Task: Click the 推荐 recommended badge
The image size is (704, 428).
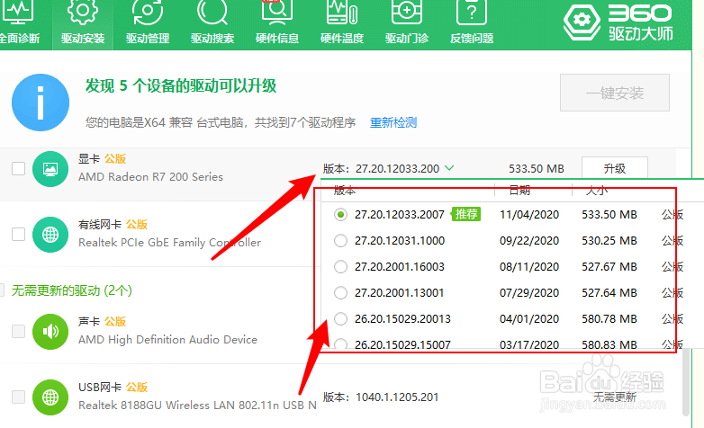Action: (x=466, y=214)
